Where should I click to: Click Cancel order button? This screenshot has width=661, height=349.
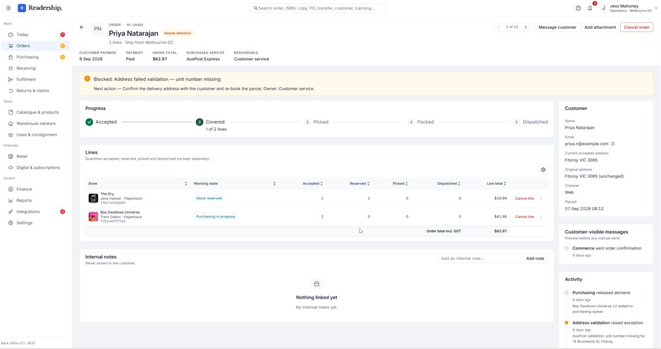click(637, 27)
